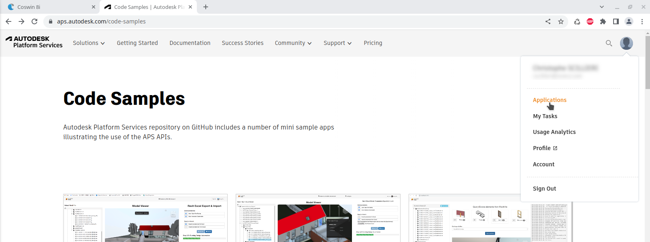The image size is (650, 242).
Task: Open a new tab with plus button
Action: click(206, 7)
